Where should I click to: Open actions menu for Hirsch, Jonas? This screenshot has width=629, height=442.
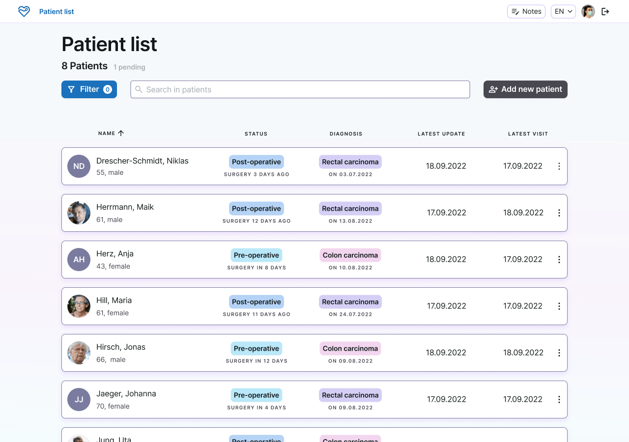[x=559, y=353]
